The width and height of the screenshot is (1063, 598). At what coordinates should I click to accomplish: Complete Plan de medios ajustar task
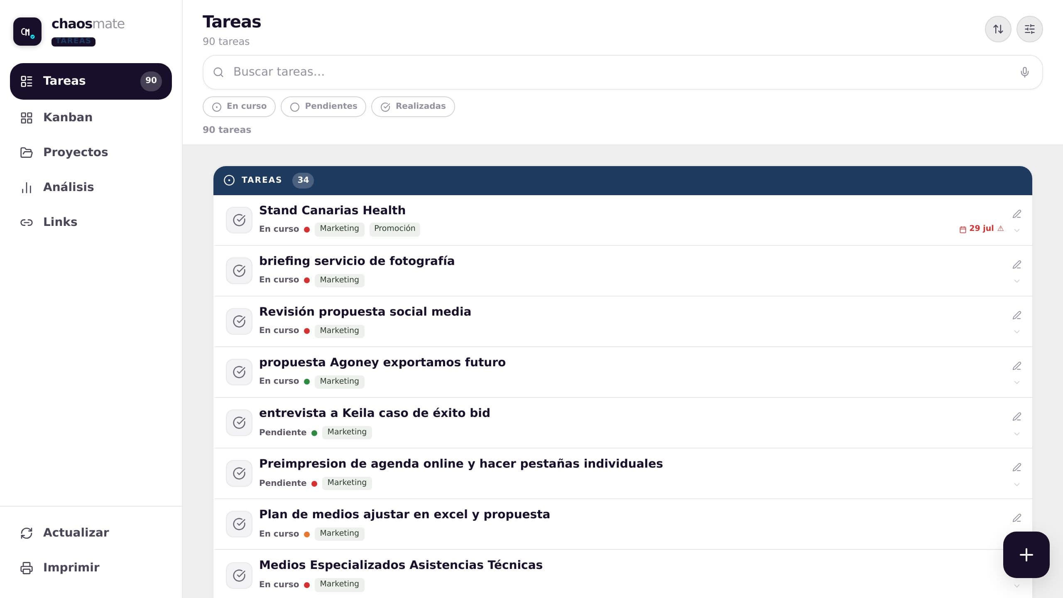(x=239, y=524)
